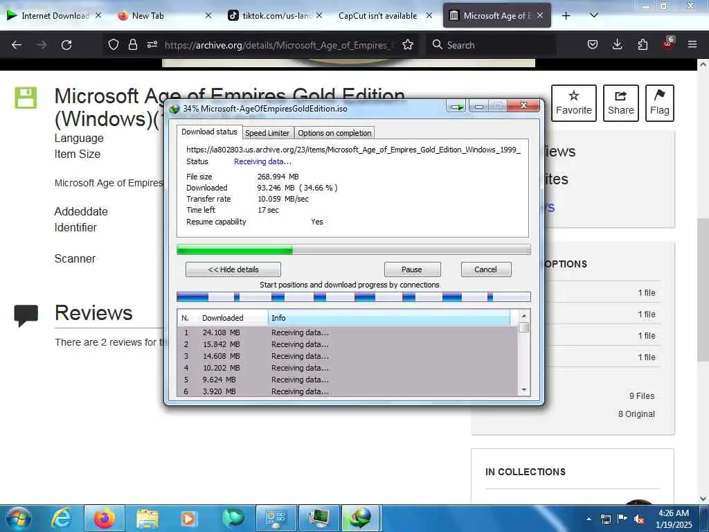Click the muted volume tray icon
Screen dimensions: 709x532
coord(639,519)
